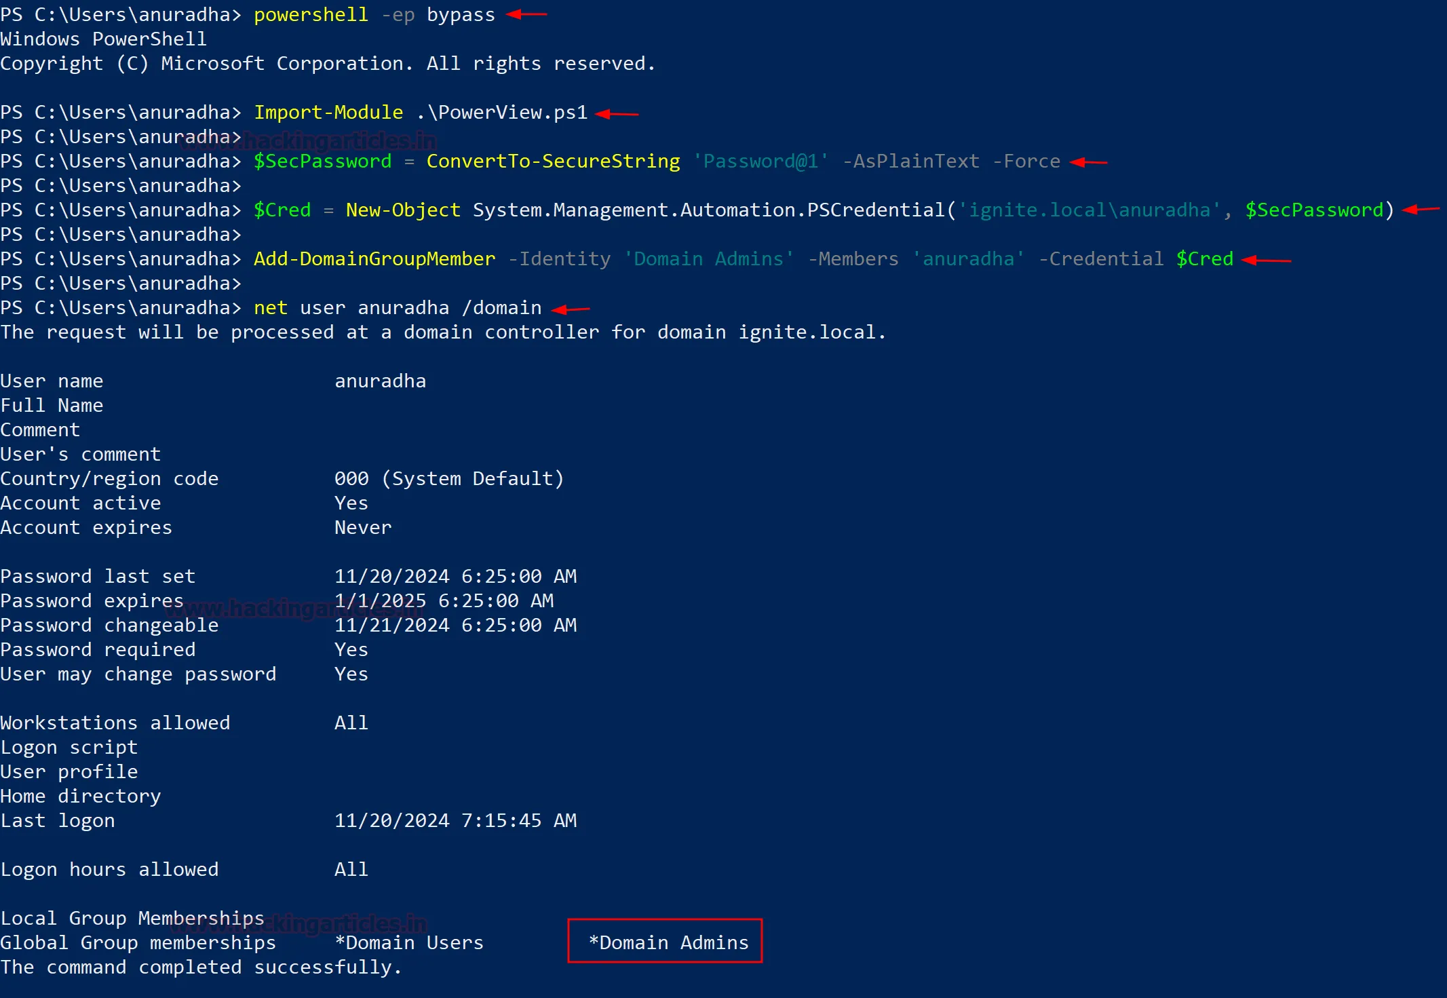Click the red-boxed *Domain Admins group membership
This screenshot has height=998, width=1447.
coord(664,942)
